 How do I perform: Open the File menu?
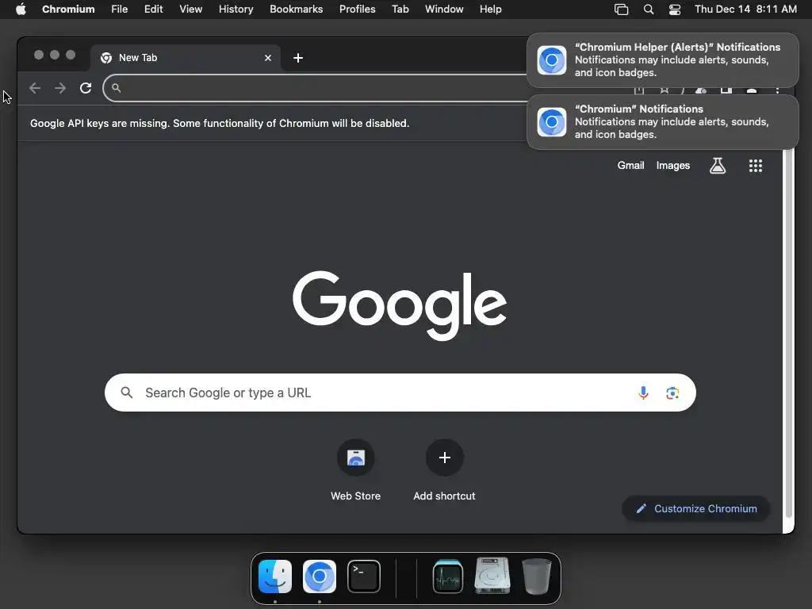click(120, 10)
